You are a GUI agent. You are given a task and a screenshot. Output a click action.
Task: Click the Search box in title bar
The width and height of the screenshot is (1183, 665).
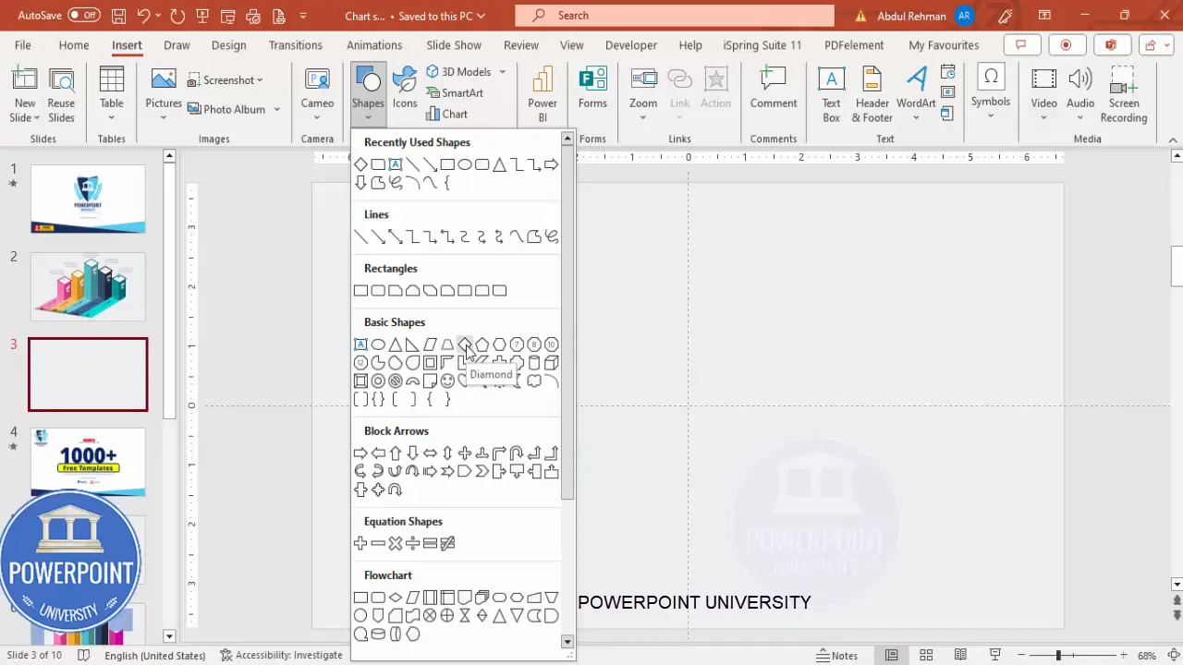pos(675,16)
